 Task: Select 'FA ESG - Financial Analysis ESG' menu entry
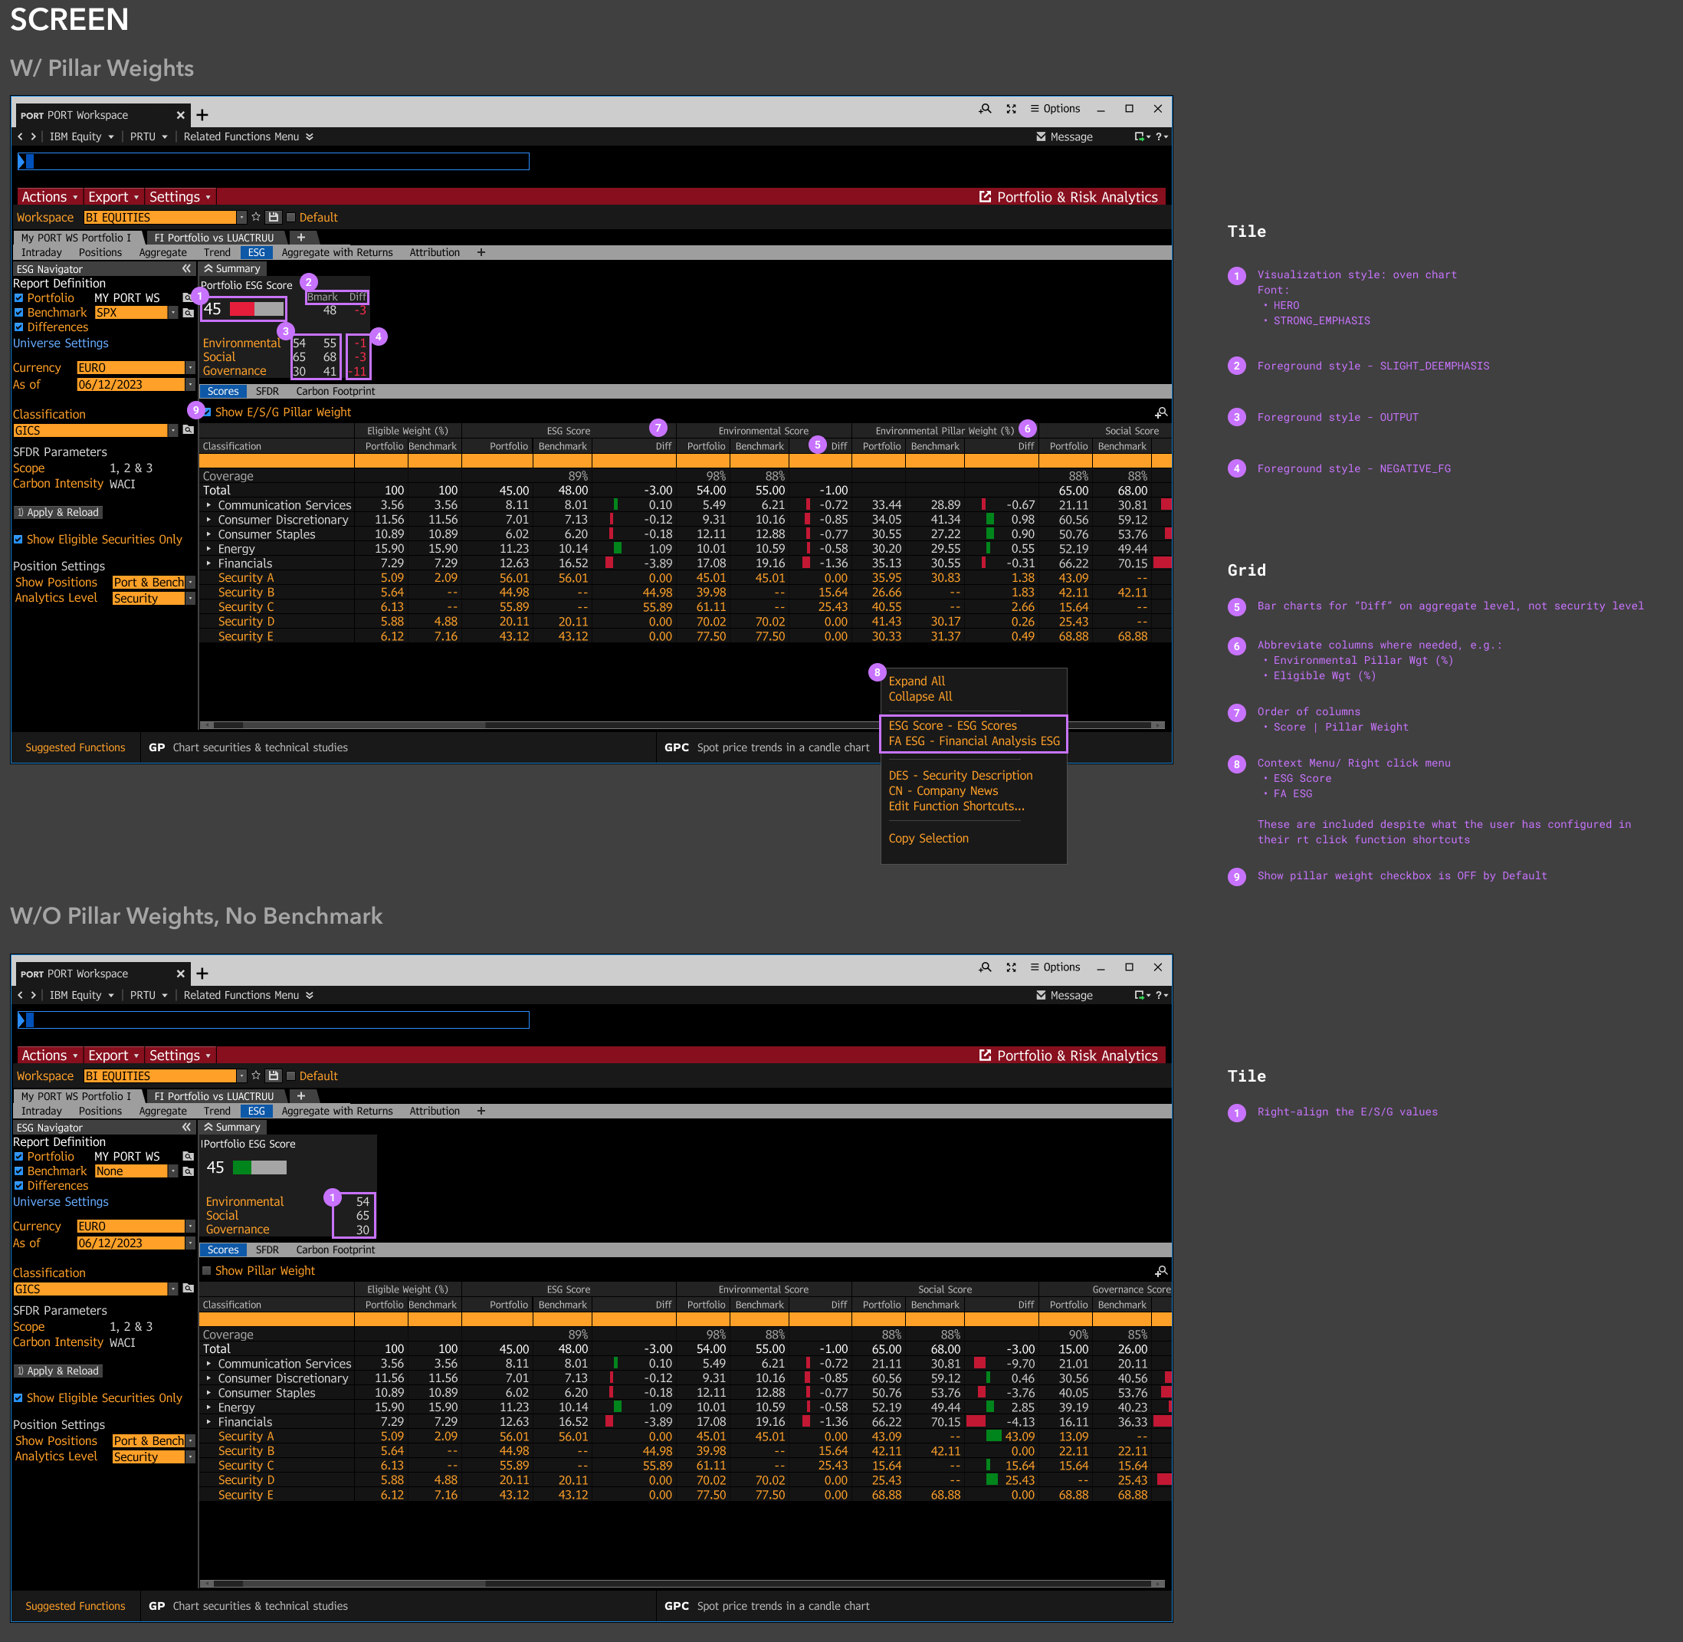tap(973, 741)
